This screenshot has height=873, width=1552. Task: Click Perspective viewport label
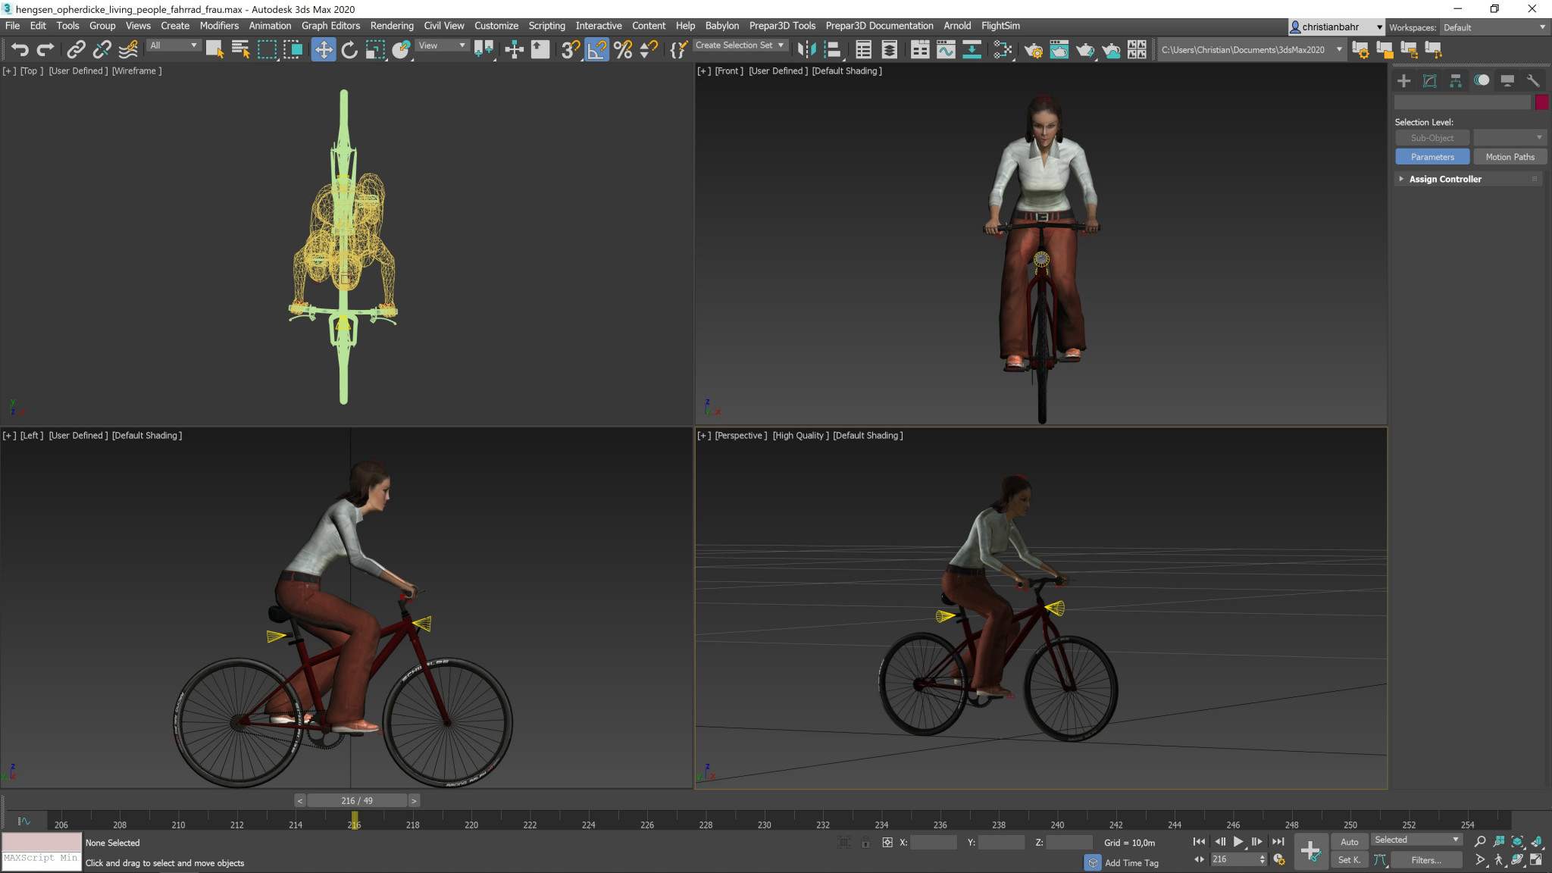[x=740, y=436]
